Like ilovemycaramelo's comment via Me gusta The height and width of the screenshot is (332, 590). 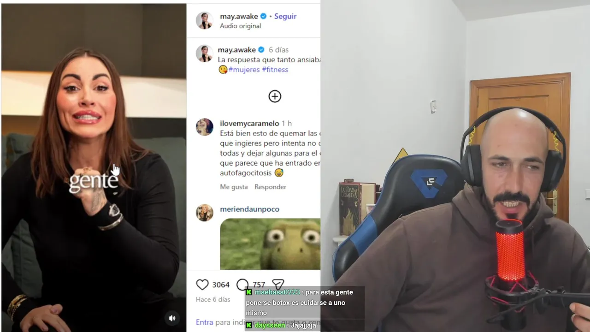click(x=234, y=187)
